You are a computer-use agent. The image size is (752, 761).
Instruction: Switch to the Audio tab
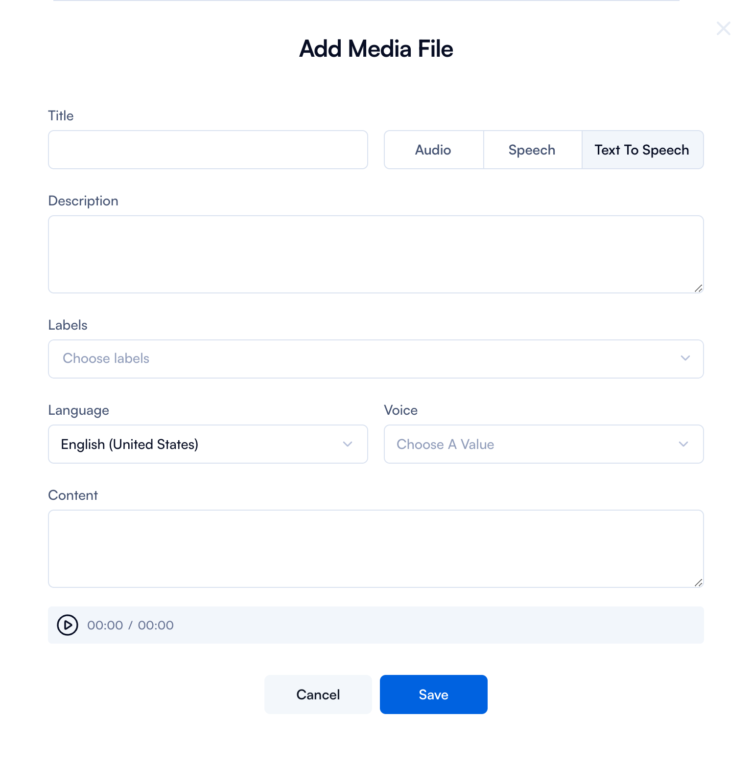pyautogui.click(x=433, y=150)
